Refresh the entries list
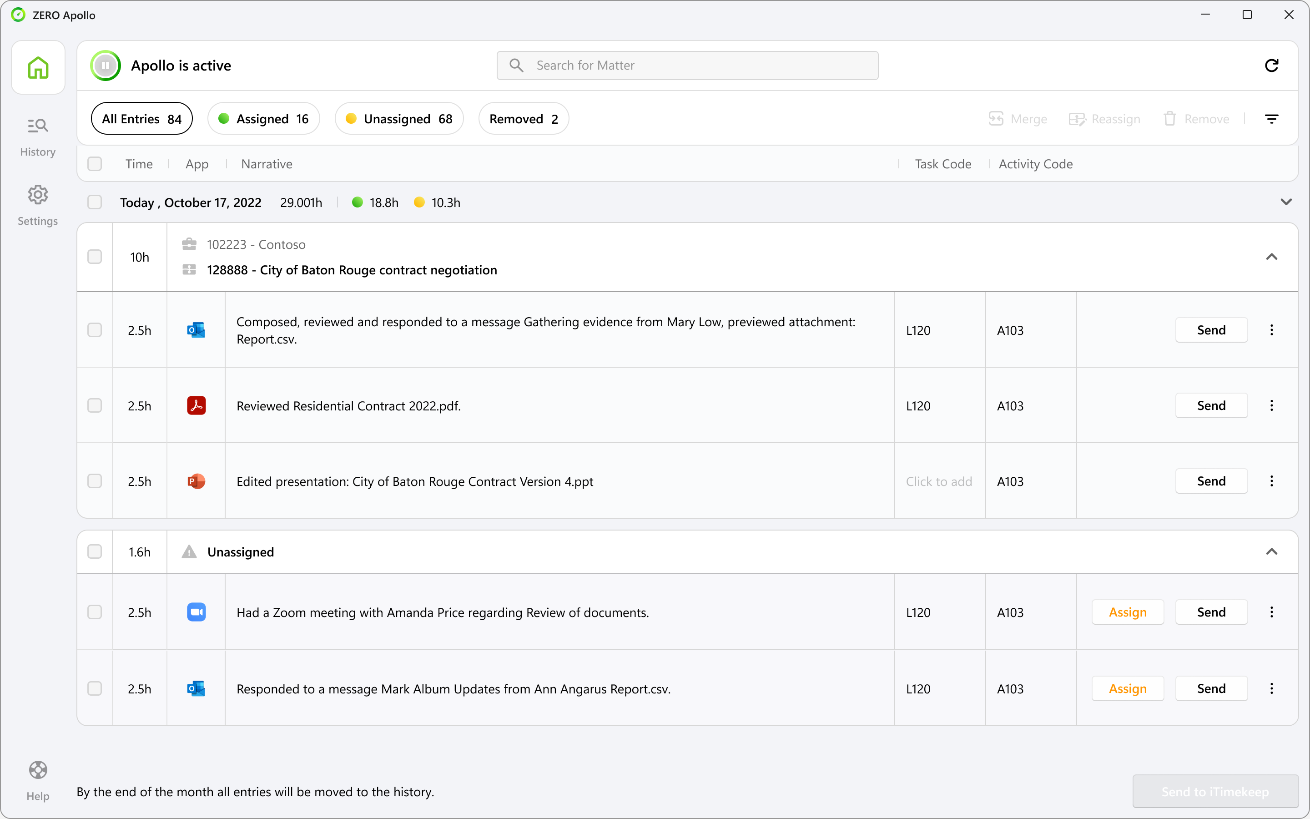 pyautogui.click(x=1272, y=65)
